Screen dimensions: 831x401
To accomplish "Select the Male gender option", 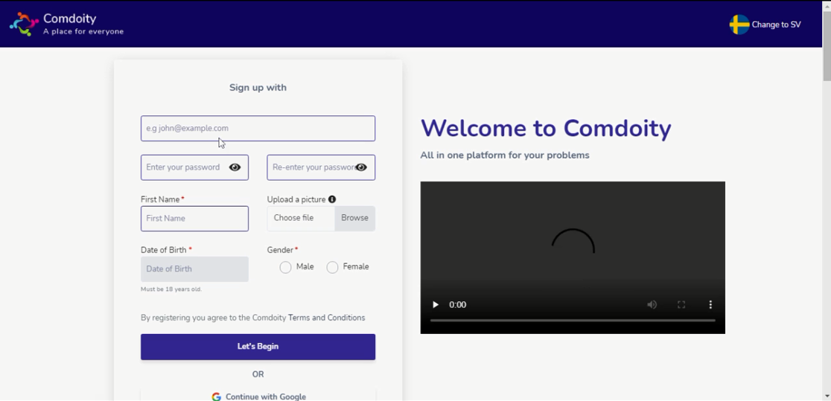I will [x=286, y=268].
